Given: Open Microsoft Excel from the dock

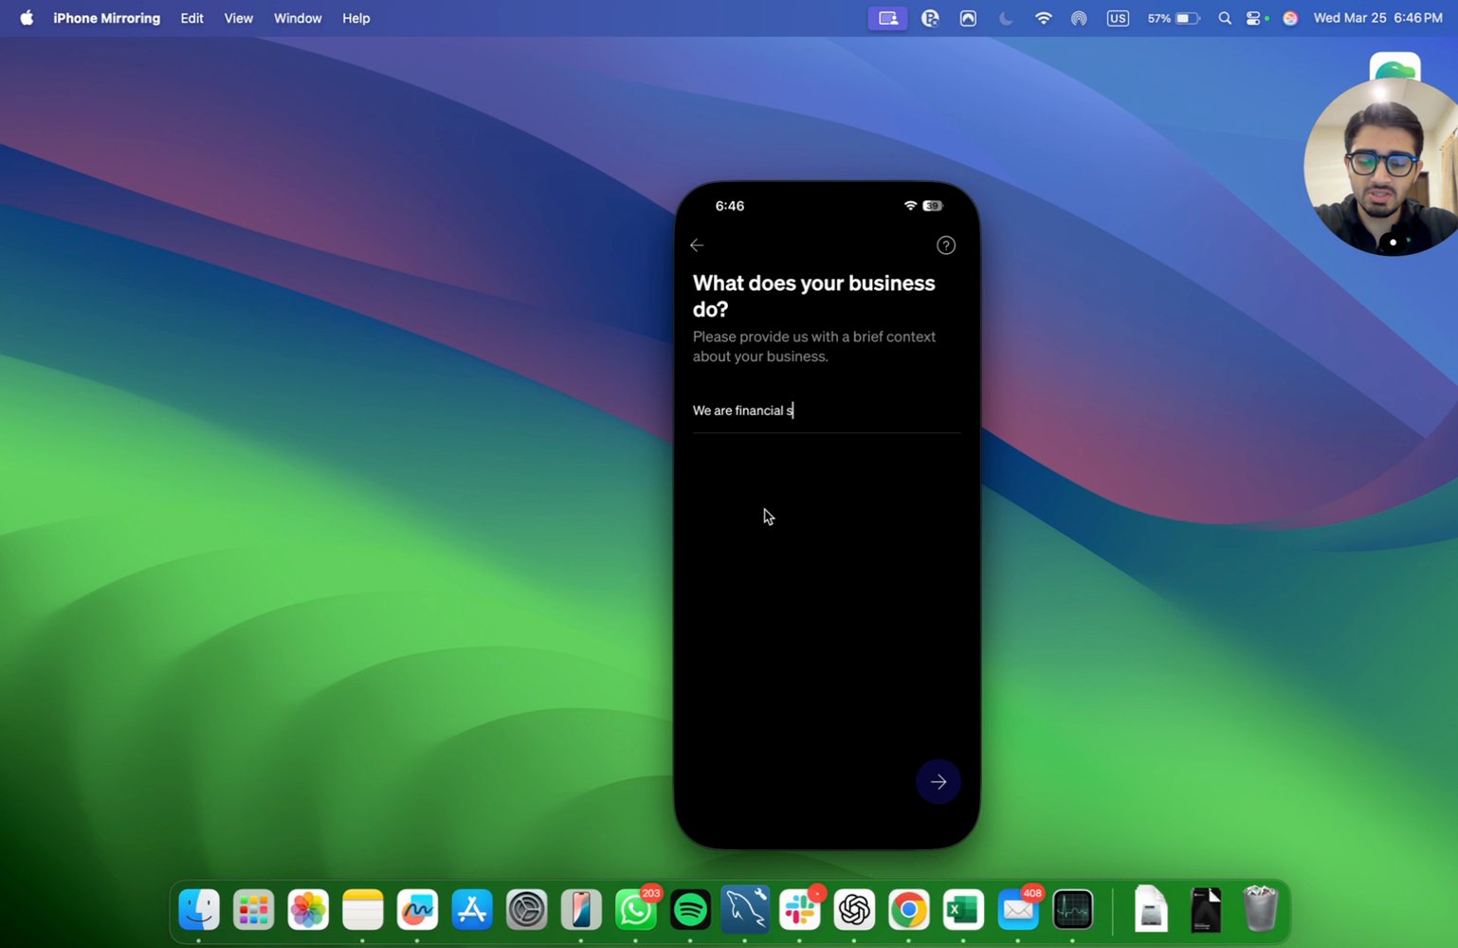Looking at the screenshot, I should [x=963, y=910].
